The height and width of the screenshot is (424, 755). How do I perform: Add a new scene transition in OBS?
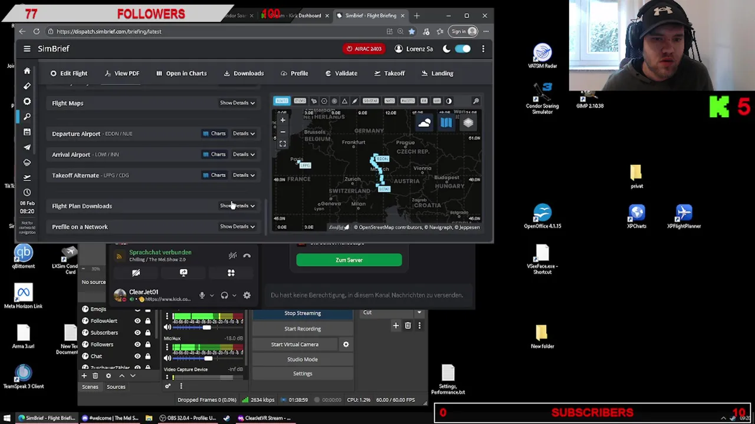coord(396,326)
